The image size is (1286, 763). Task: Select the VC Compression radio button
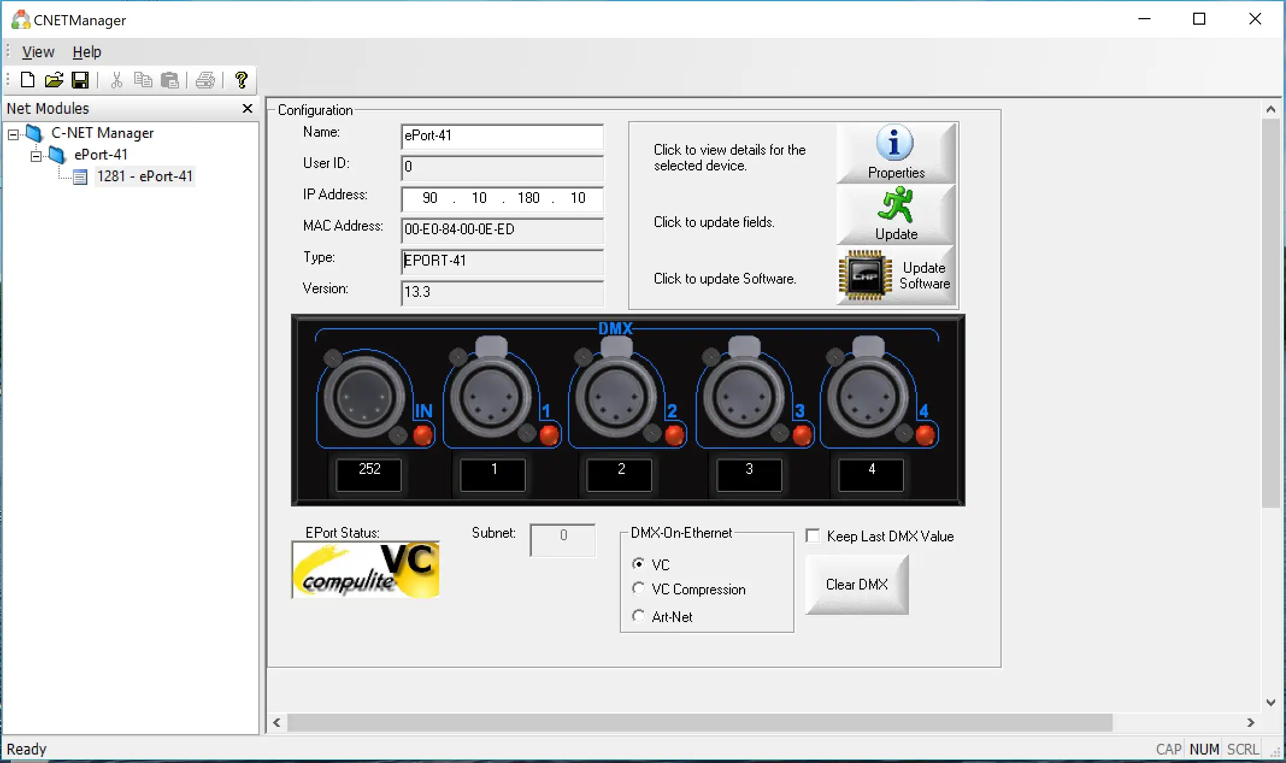pos(638,588)
